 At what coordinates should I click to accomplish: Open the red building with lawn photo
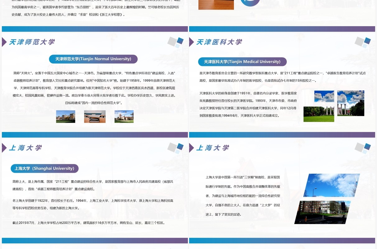pyautogui.click(x=124, y=116)
